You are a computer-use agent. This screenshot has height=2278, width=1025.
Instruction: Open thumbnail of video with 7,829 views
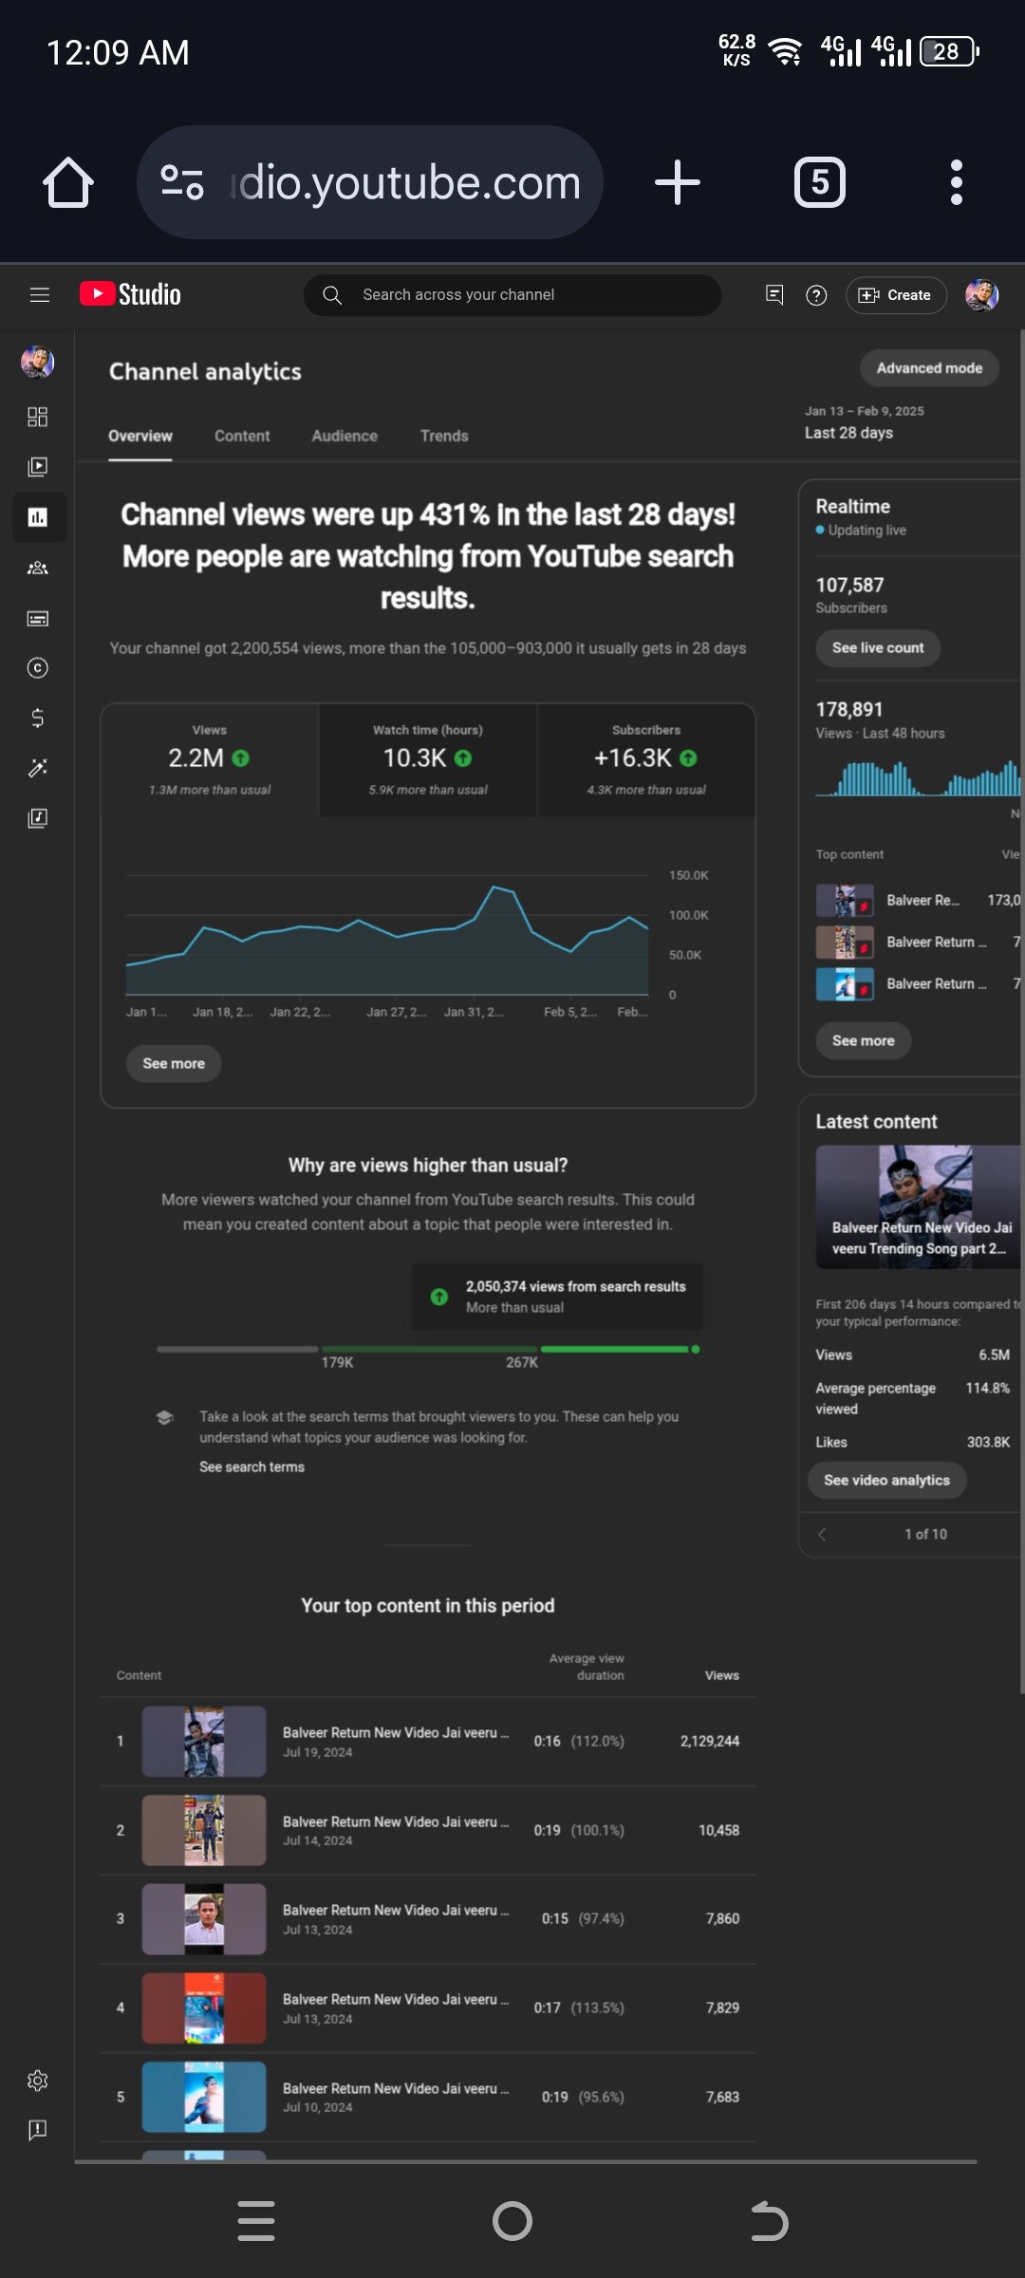click(x=204, y=2007)
